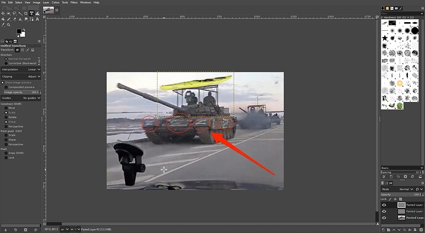Hide the bottom Pasted Layer with tank thumbnail
425x233 pixels.
click(x=384, y=218)
